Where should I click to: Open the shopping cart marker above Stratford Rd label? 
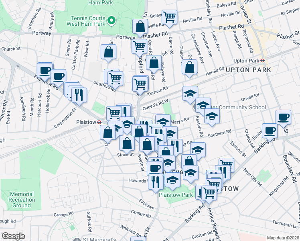[x=116, y=80]
